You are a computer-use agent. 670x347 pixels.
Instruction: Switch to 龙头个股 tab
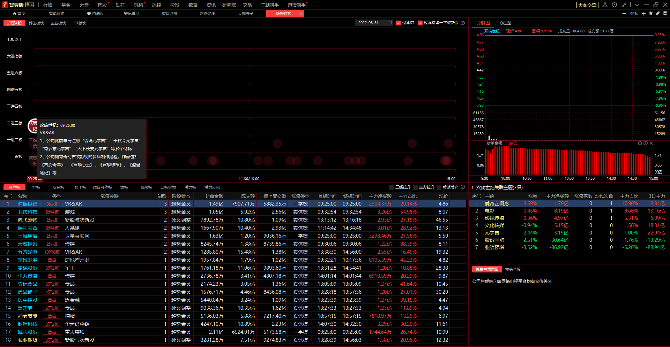(x=513, y=269)
